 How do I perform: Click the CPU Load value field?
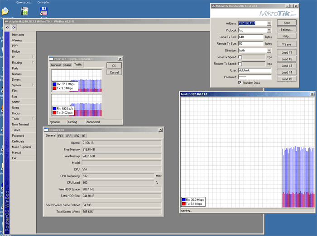pos(118,183)
